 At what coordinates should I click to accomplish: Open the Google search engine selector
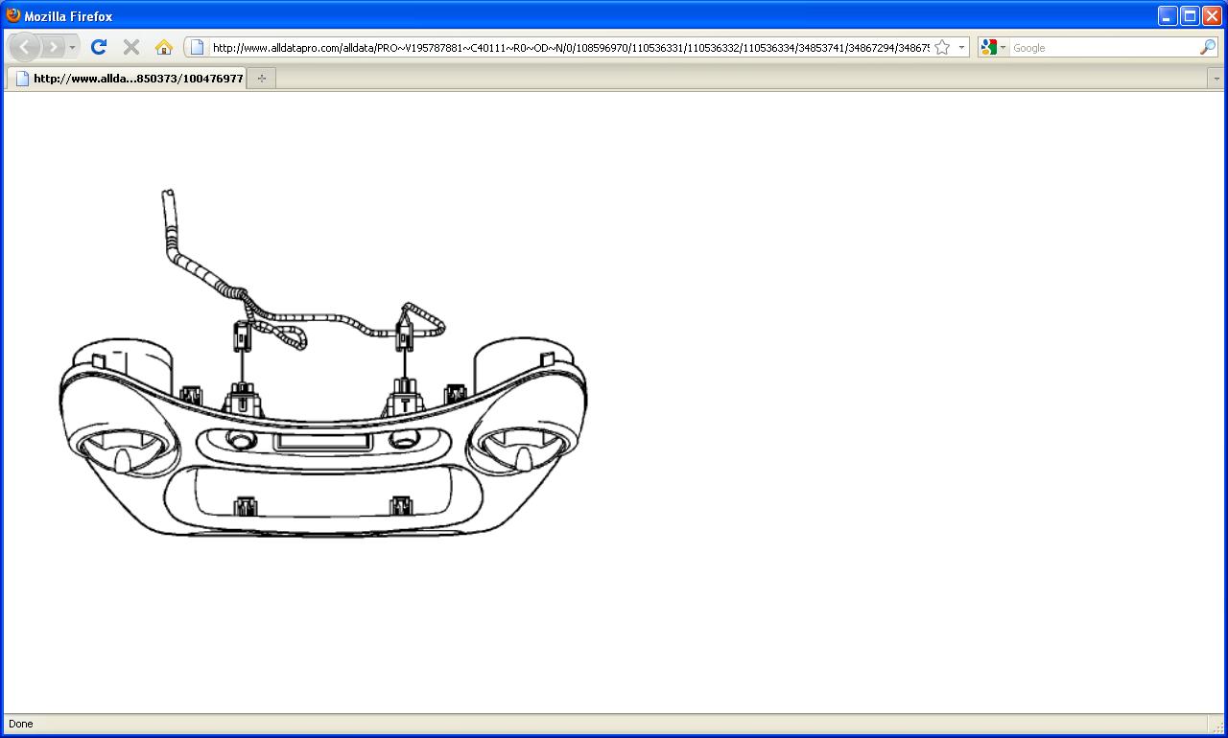click(993, 47)
